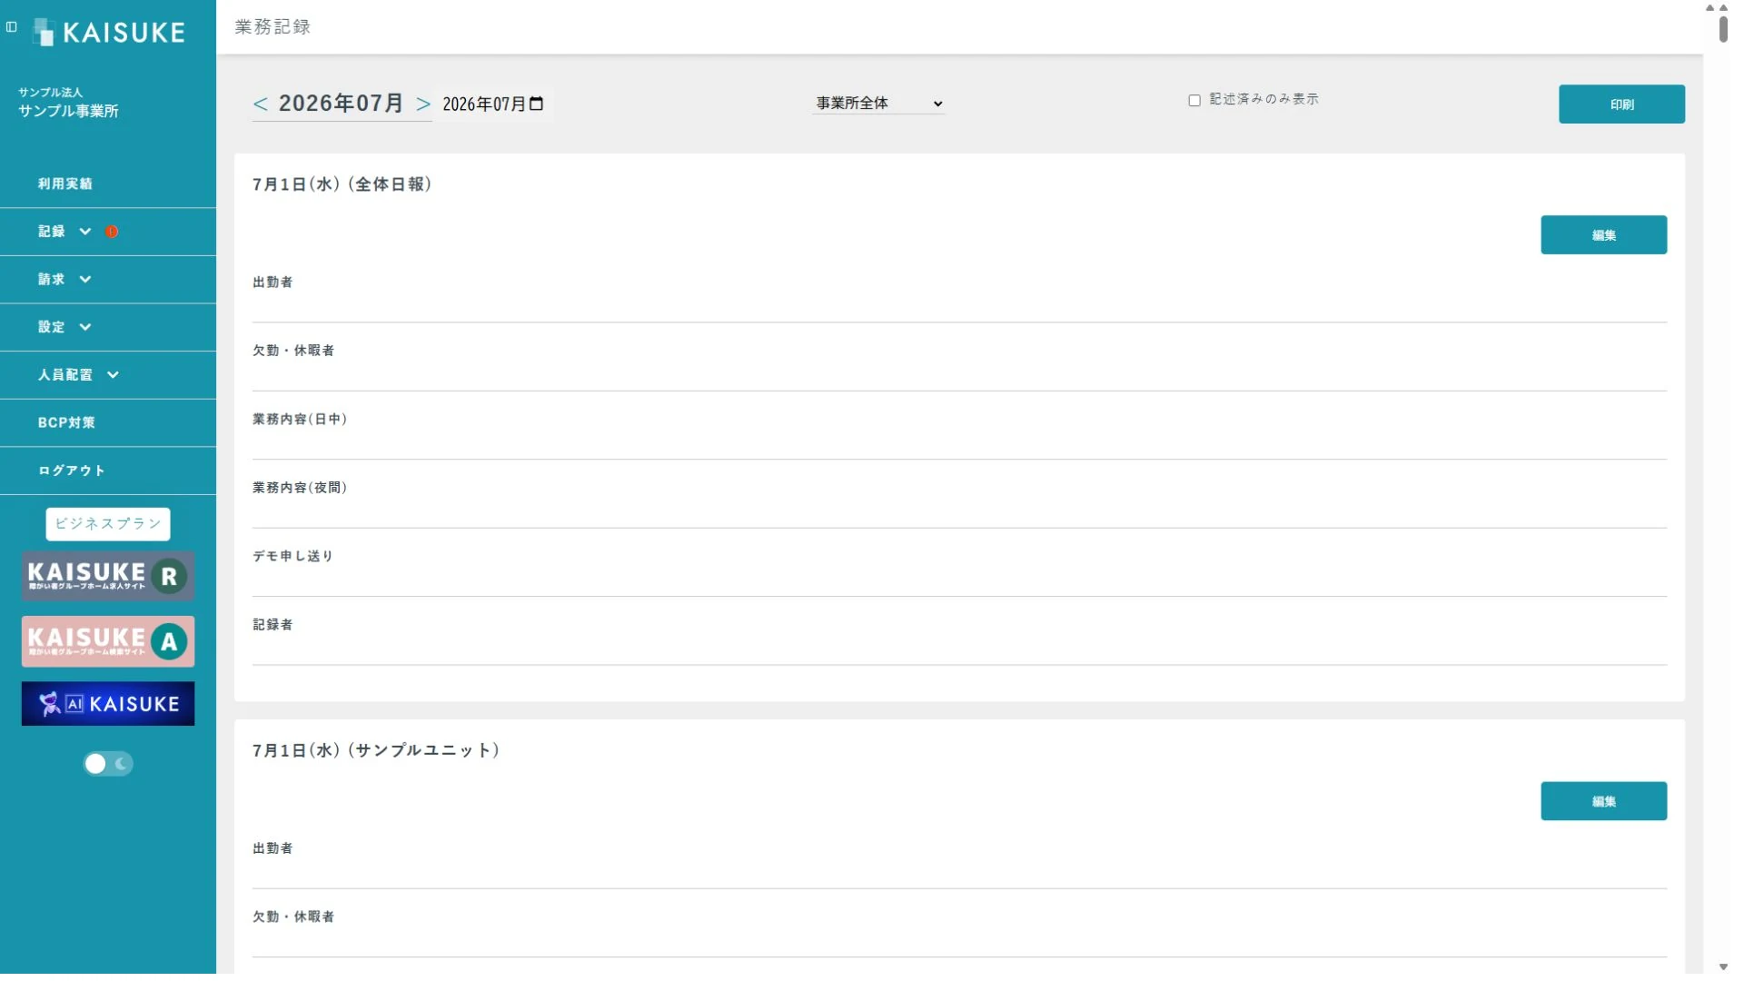Viewport: 1744px width, 981px height.
Task: Click デモ申し送り label
Action: (x=292, y=556)
